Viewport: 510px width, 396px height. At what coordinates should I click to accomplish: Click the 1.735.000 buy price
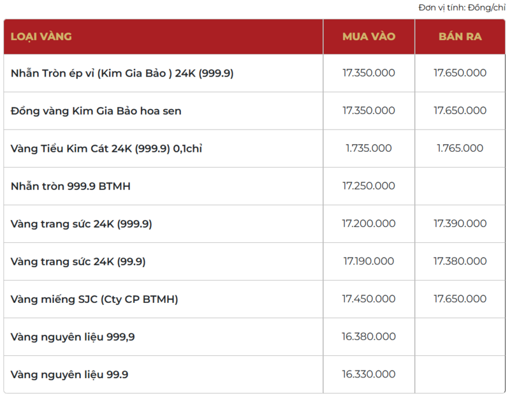[368, 148]
